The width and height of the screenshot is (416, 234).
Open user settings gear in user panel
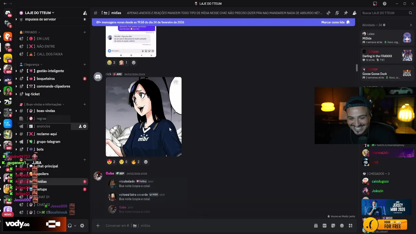tap(82, 226)
